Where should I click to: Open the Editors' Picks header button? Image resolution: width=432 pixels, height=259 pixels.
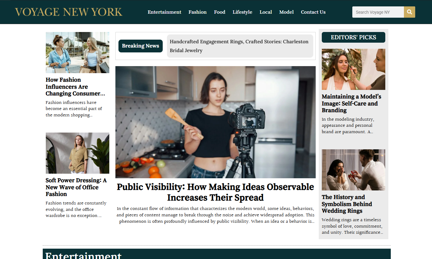point(354,37)
